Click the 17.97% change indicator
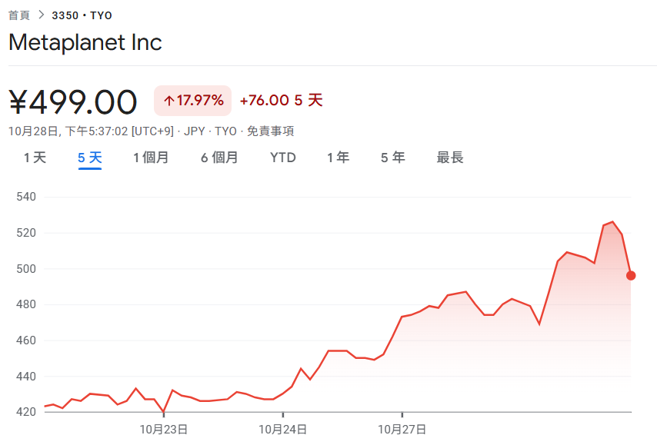The height and width of the screenshot is (445, 657). (x=195, y=101)
